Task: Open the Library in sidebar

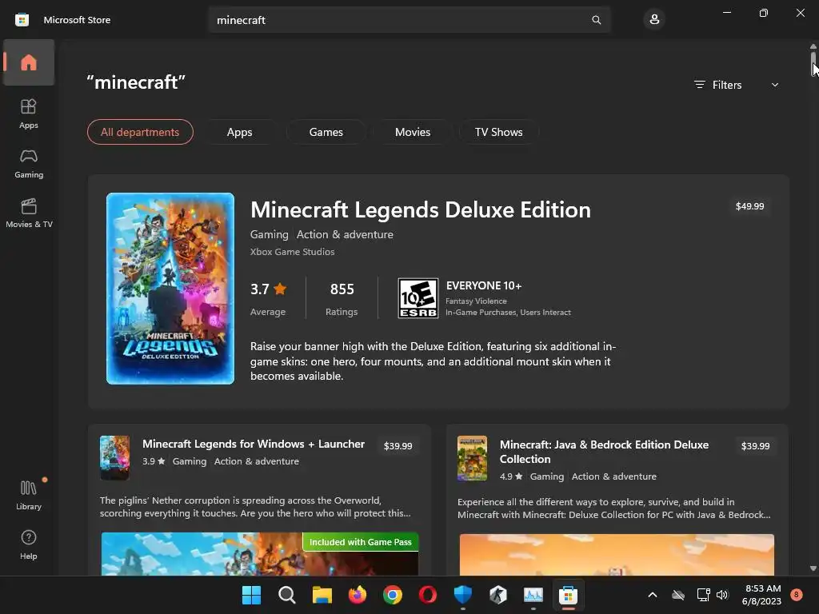Action: pos(29,495)
